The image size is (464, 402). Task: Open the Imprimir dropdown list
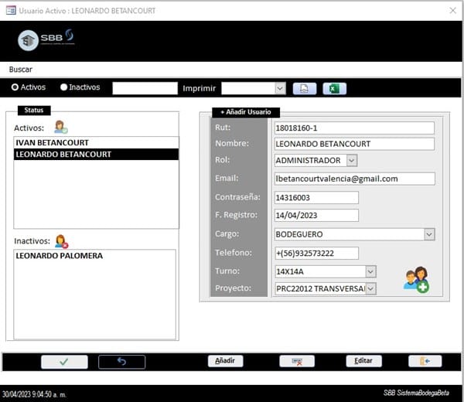click(280, 88)
